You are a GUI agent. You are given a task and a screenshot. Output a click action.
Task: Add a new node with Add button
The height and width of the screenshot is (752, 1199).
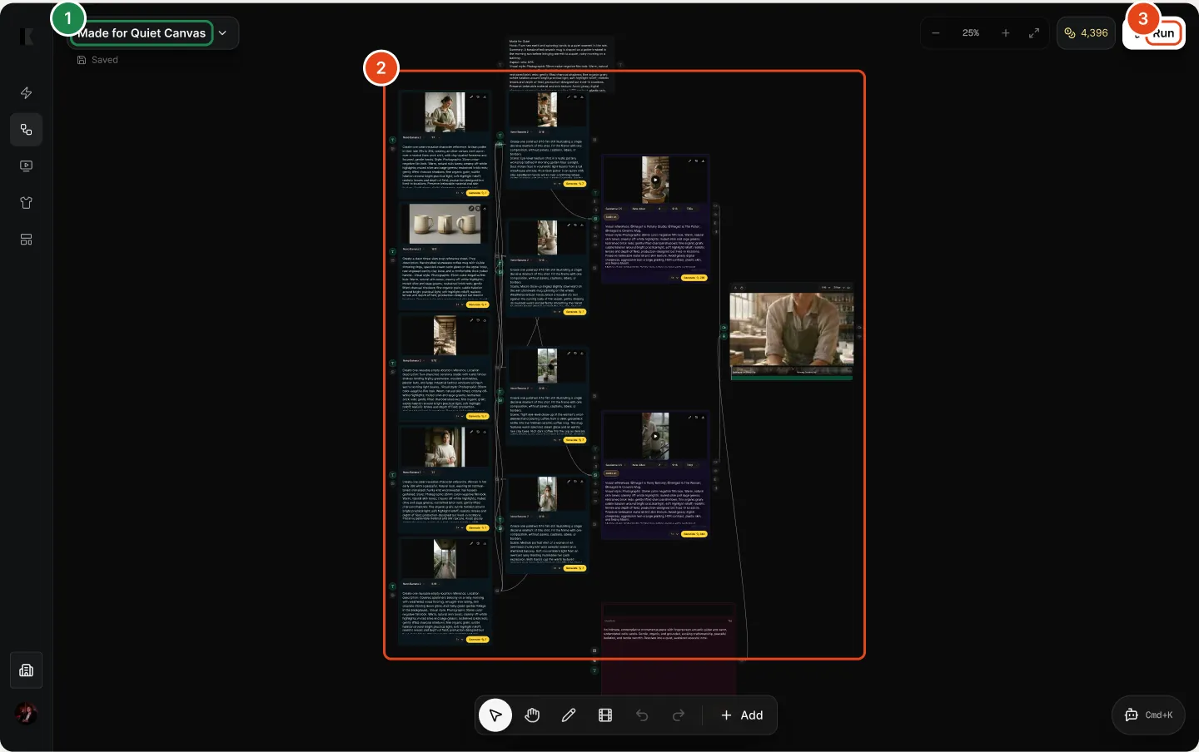tap(742, 715)
